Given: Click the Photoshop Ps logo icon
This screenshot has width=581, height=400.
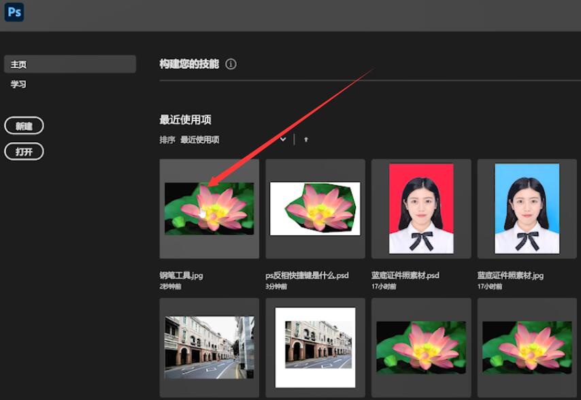Looking at the screenshot, I should [14, 12].
